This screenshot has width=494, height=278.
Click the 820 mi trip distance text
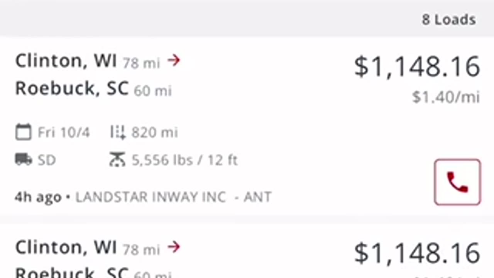click(x=154, y=133)
